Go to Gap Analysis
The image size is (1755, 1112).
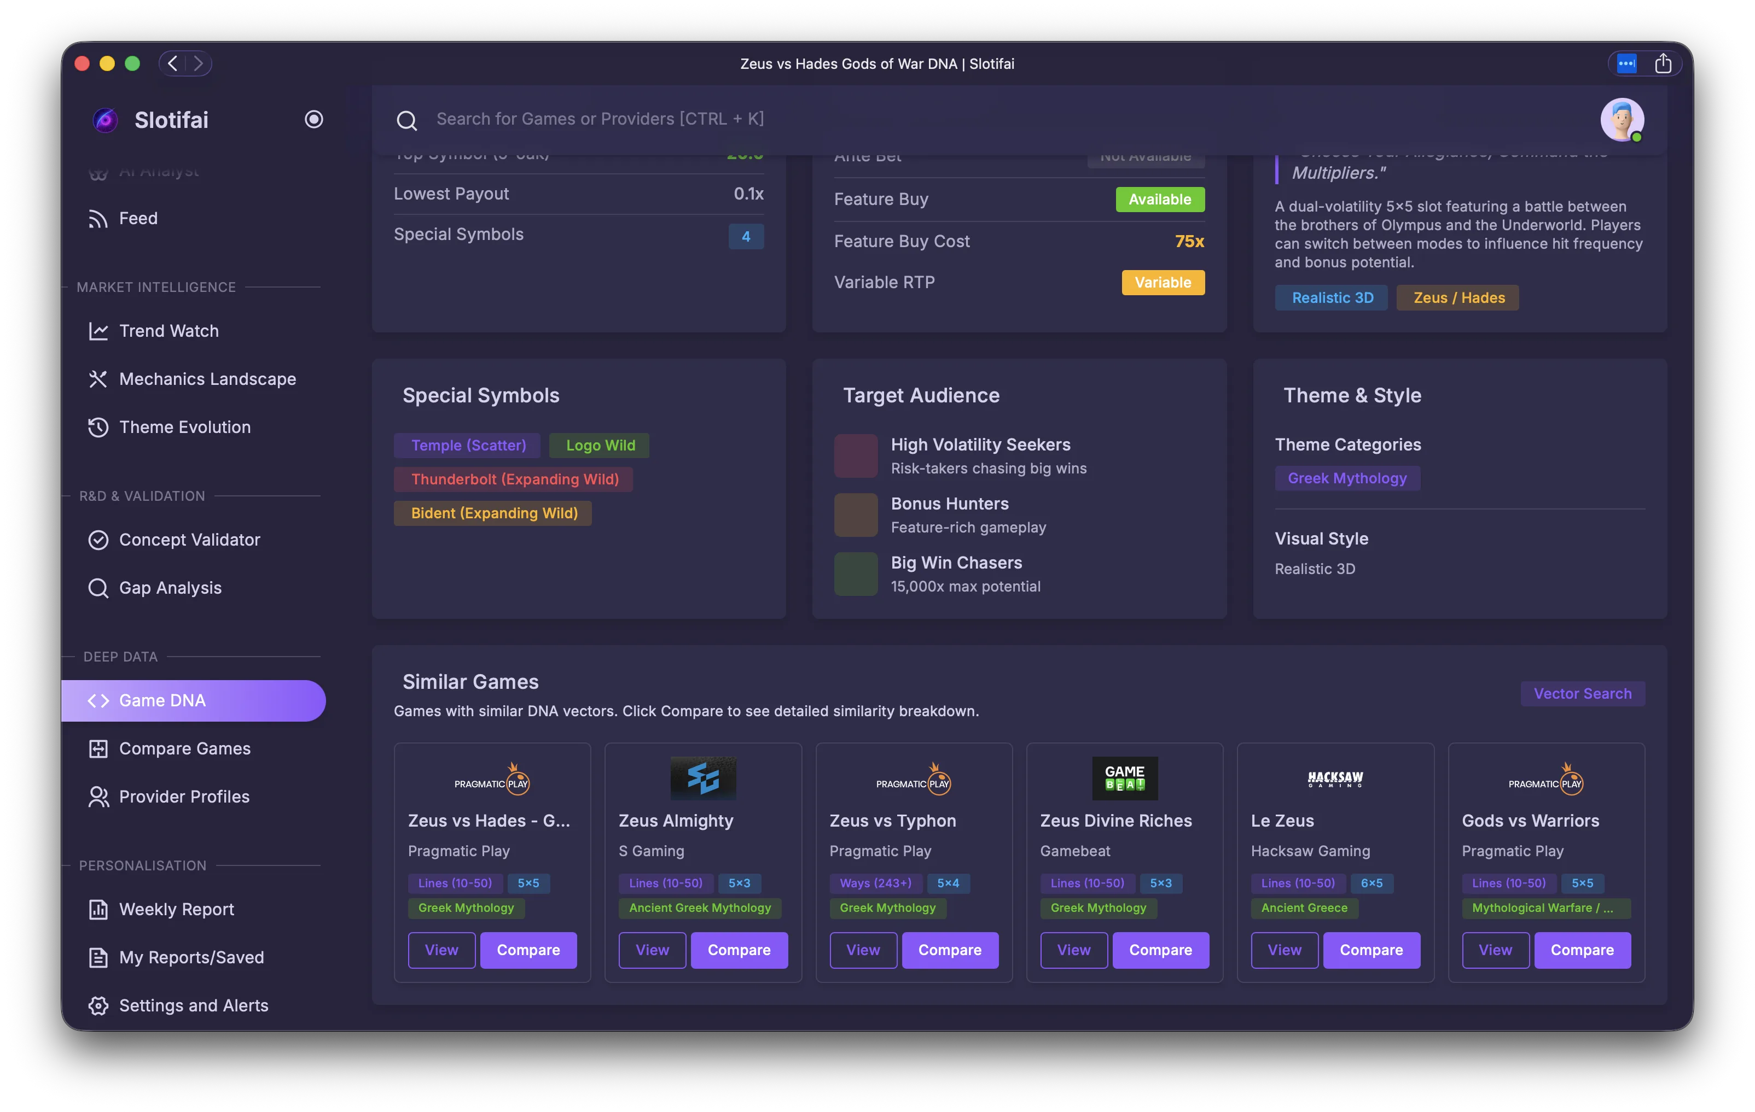tap(193, 588)
